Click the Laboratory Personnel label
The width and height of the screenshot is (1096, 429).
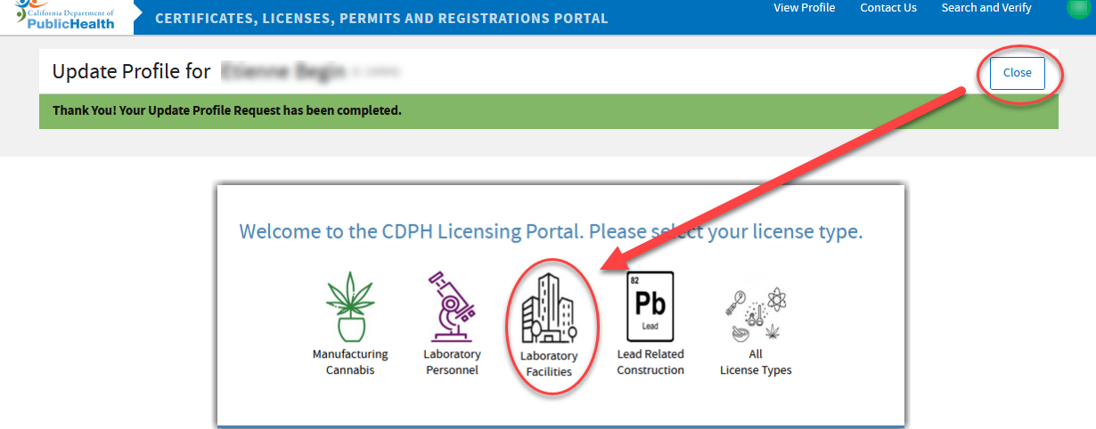[452, 362]
